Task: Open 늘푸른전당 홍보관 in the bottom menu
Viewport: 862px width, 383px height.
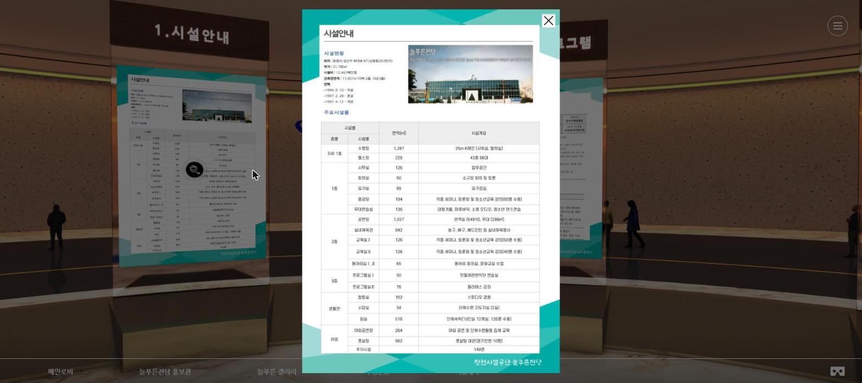Action: point(165,371)
